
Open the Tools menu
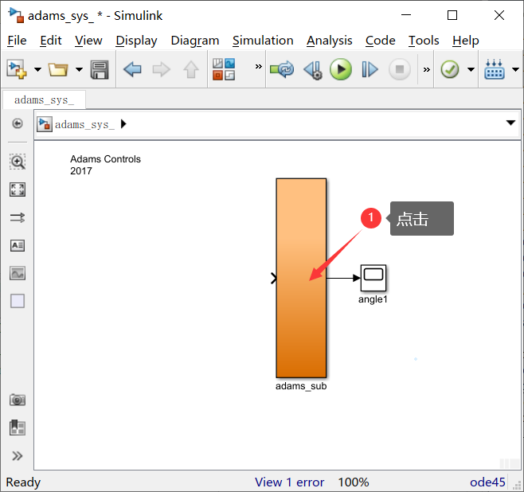pos(424,41)
